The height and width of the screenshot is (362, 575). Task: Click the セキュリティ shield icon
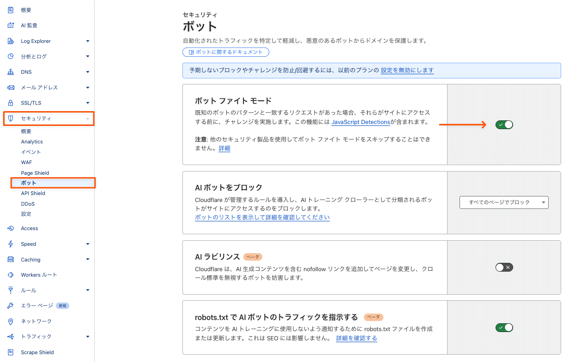(x=10, y=119)
